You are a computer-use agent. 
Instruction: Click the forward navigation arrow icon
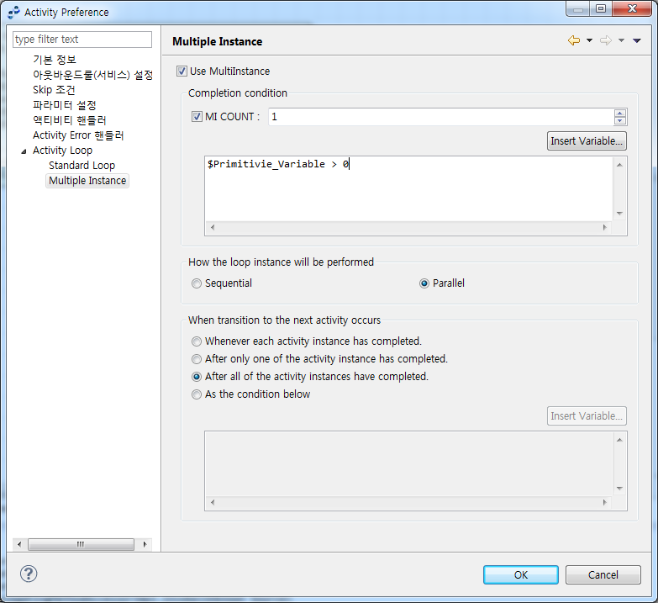coord(606,40)
